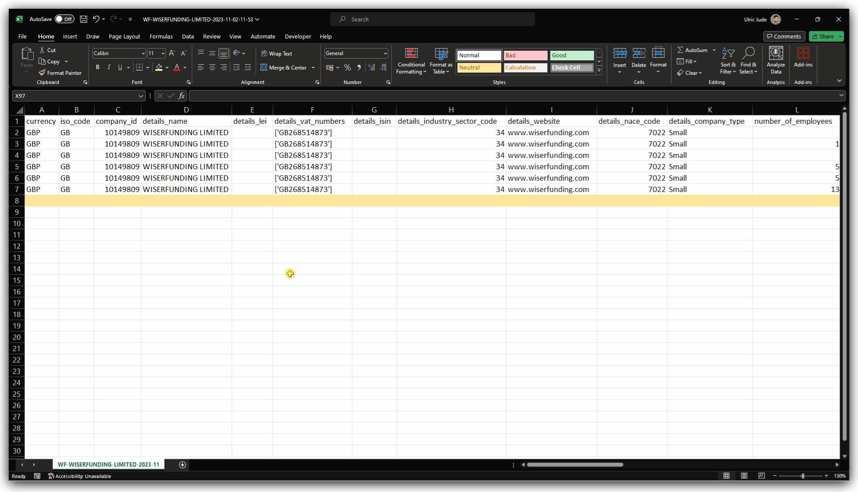858x492 pixels.
Task: Apply the Bad cell style swatch
Action: pyautogui.click(x=525, y=56)
